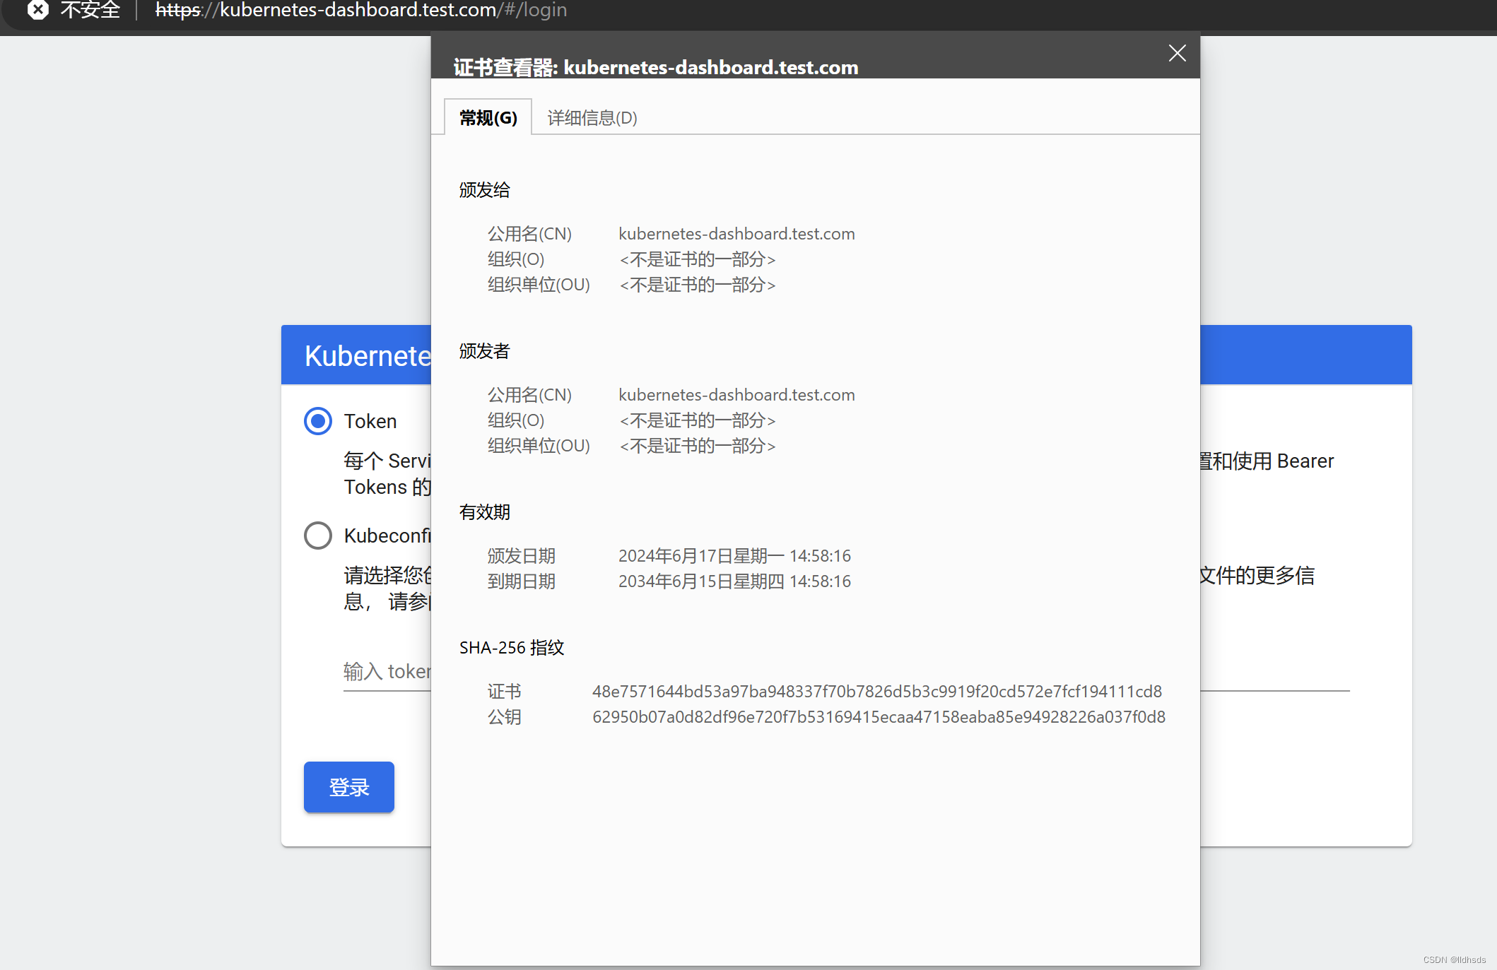
Task: Click the 有效期 section heading
Action: click(484, 512)
